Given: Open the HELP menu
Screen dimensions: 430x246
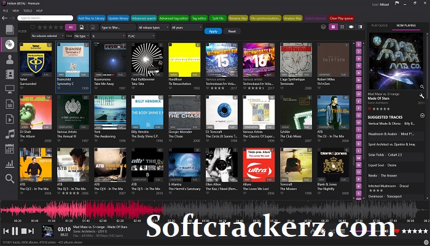Looking at the screenshot, I should click(39, 10).
